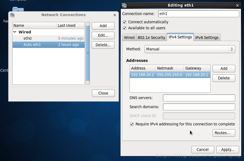Cancel editing eth1

[x=203, y=150]
